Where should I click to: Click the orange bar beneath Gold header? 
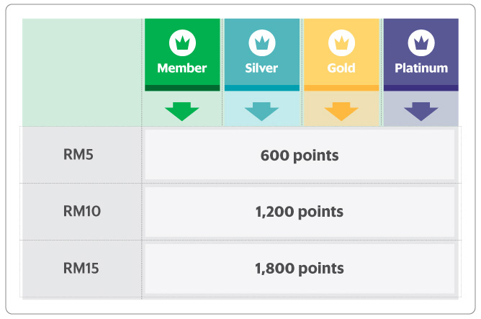(341, 88)
